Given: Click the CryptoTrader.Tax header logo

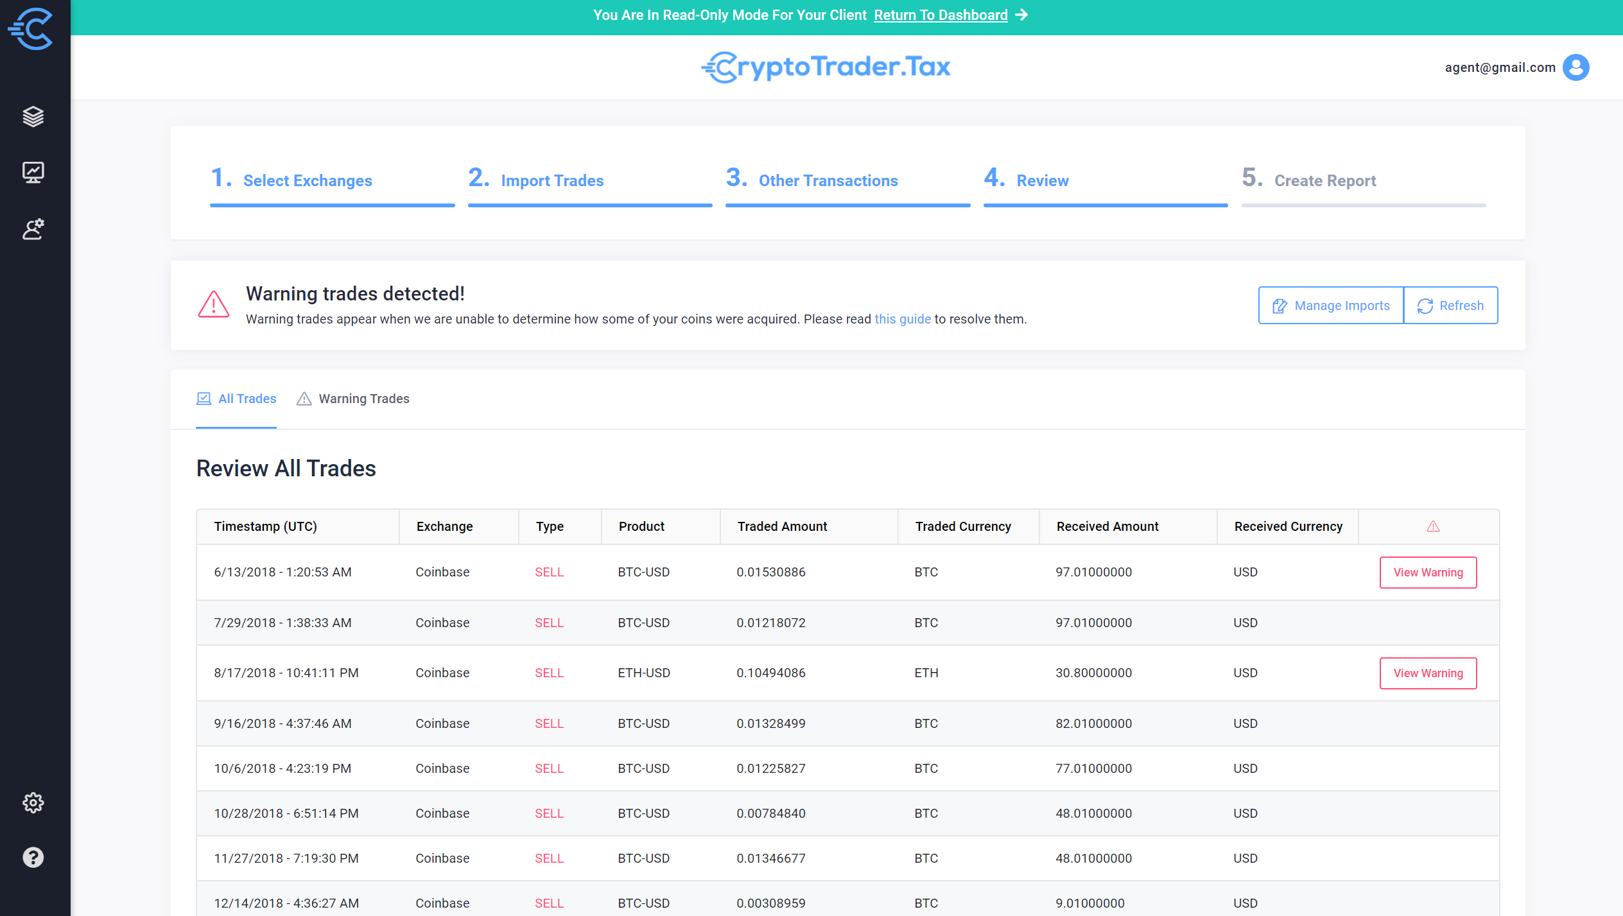Looking at the screenshot, I should pos(826,67).
